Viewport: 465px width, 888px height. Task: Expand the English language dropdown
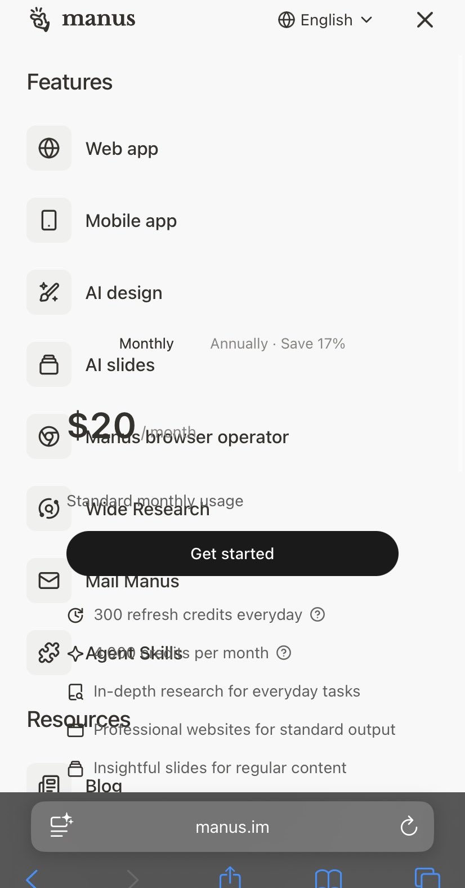(x=325, y=20)
